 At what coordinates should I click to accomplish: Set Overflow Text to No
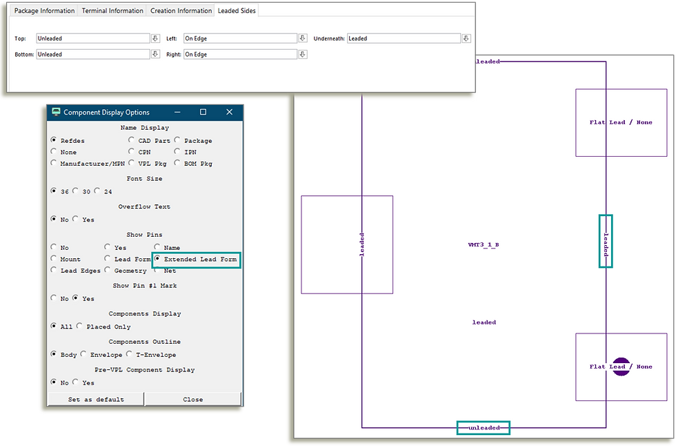pyautogui.click(x=54, y=219)
